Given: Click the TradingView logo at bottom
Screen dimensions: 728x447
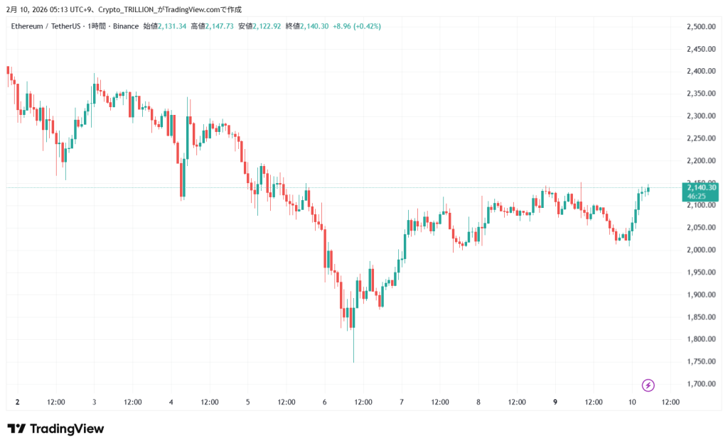Looking at the screenshot, I should [x=55, y=429].
